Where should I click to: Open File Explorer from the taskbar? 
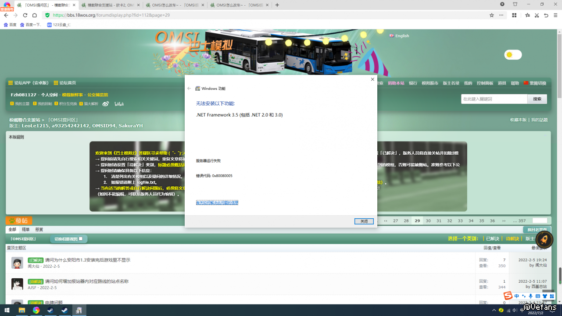point(21,310)
